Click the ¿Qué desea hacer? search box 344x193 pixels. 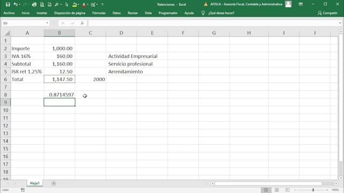221,13
